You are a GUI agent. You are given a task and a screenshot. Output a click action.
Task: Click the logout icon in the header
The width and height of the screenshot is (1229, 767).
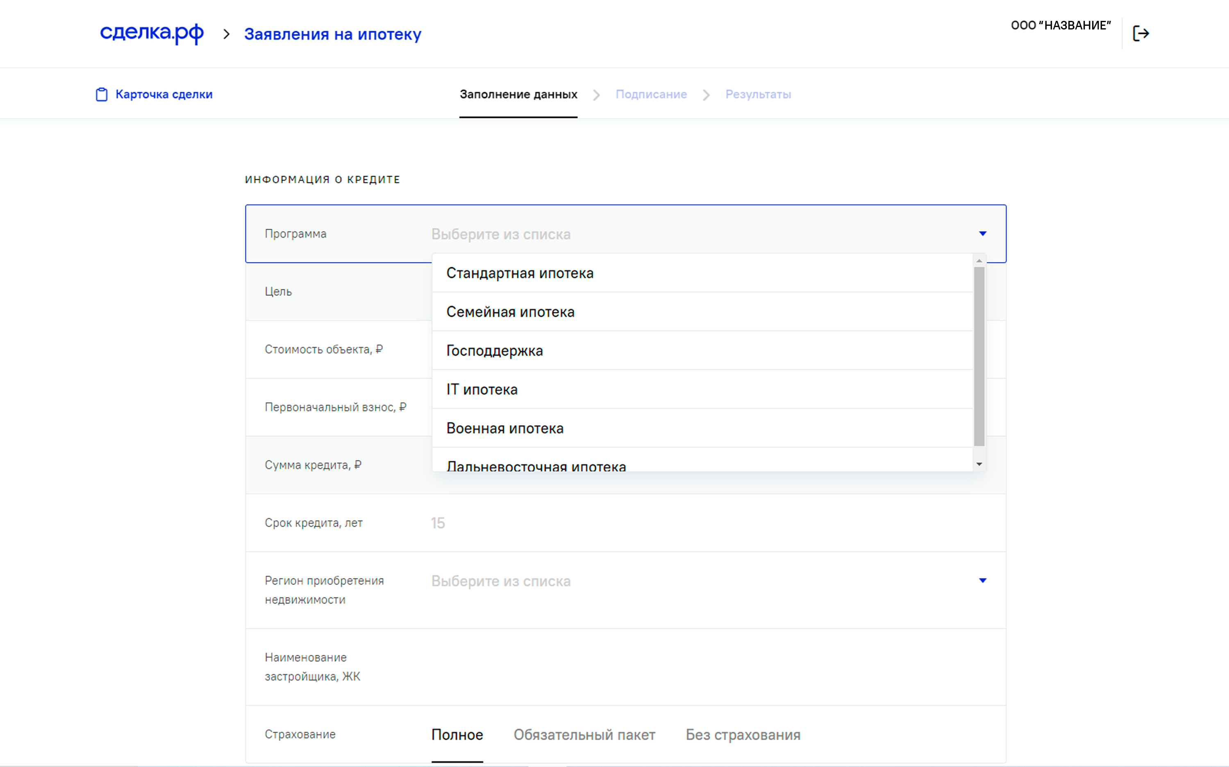point(1140,34)
